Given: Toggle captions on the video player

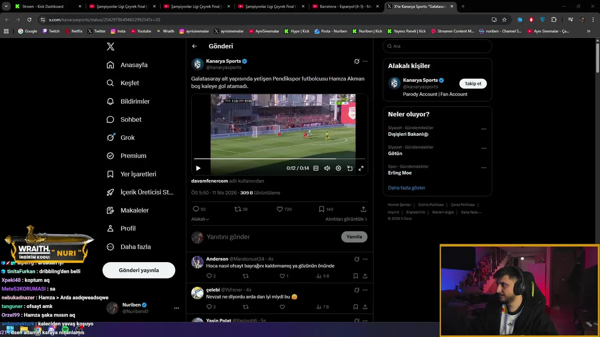Looking at the screenshot, I should [316, 168].
